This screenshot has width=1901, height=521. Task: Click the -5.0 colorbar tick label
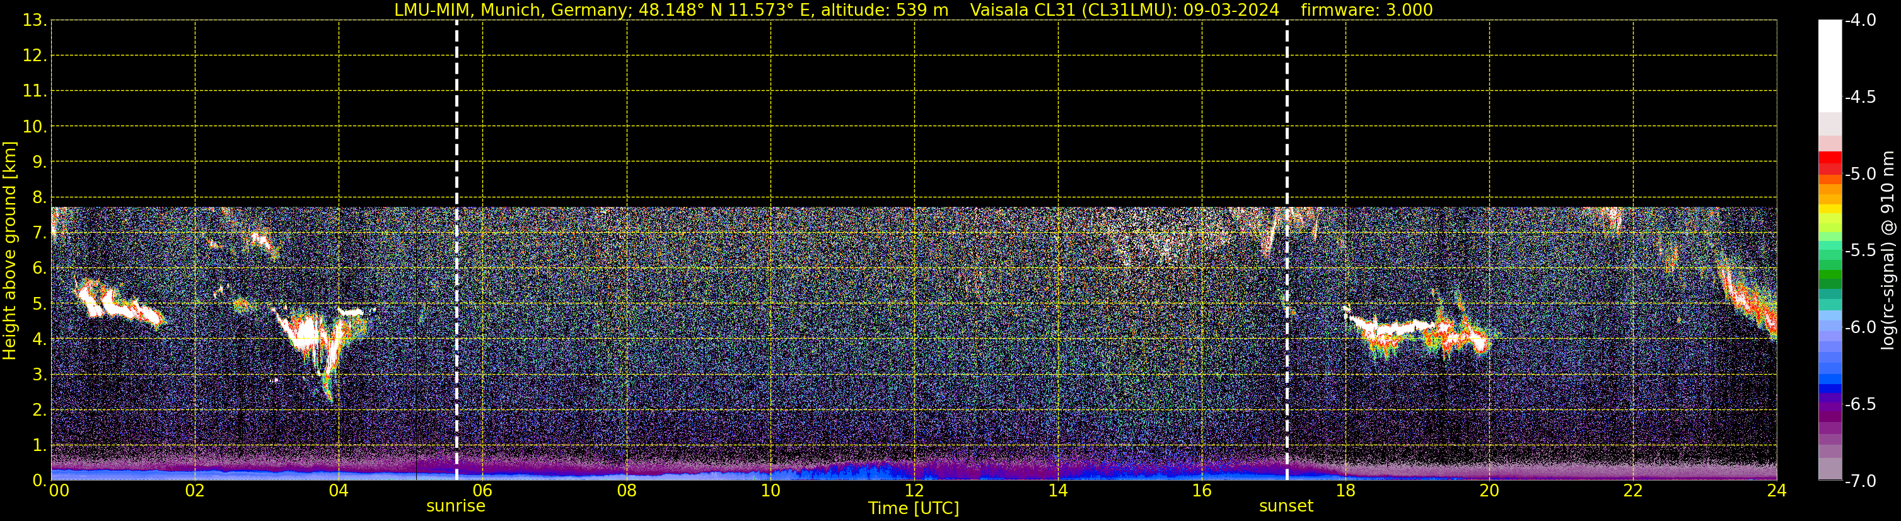(1859, 174)
